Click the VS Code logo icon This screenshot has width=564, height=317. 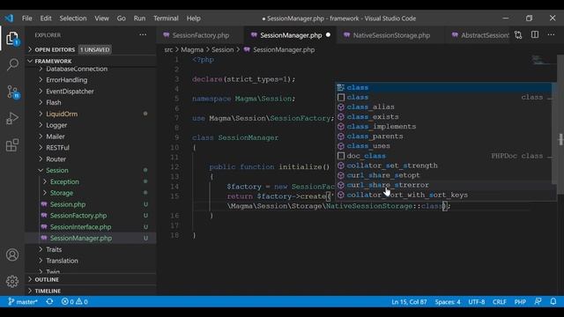[10, 18]
